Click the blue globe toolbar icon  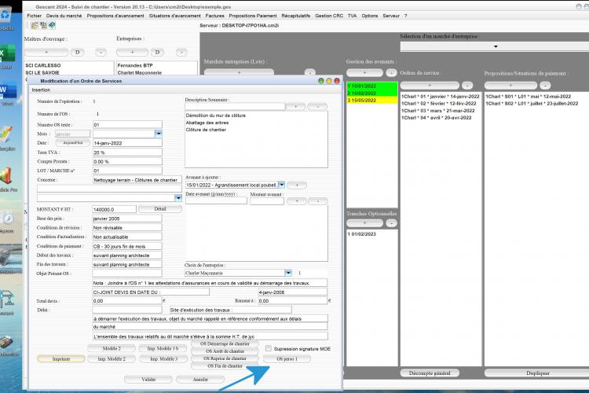[x=52, y=25]
